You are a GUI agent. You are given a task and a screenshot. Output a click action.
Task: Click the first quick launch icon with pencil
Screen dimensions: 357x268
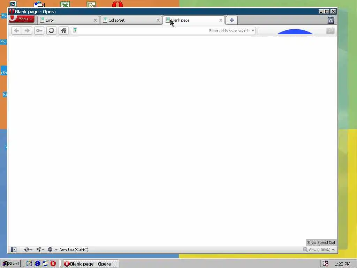click(29, 264)
